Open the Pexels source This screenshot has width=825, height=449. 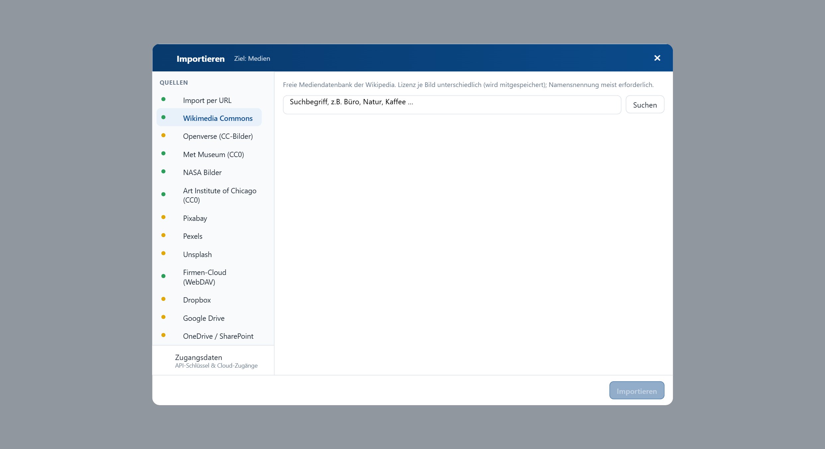[209, 236]
